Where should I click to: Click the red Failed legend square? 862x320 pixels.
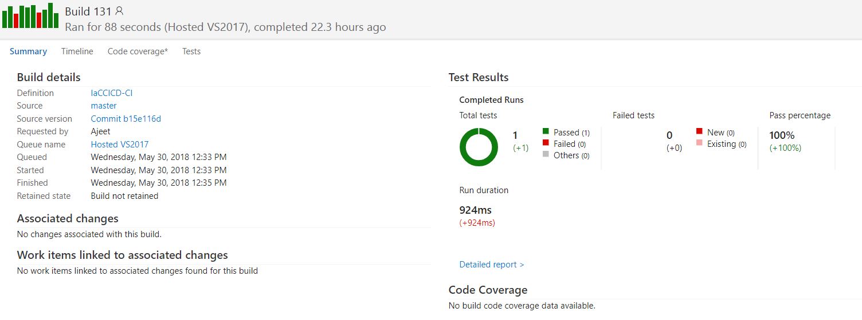pos(546,143)
